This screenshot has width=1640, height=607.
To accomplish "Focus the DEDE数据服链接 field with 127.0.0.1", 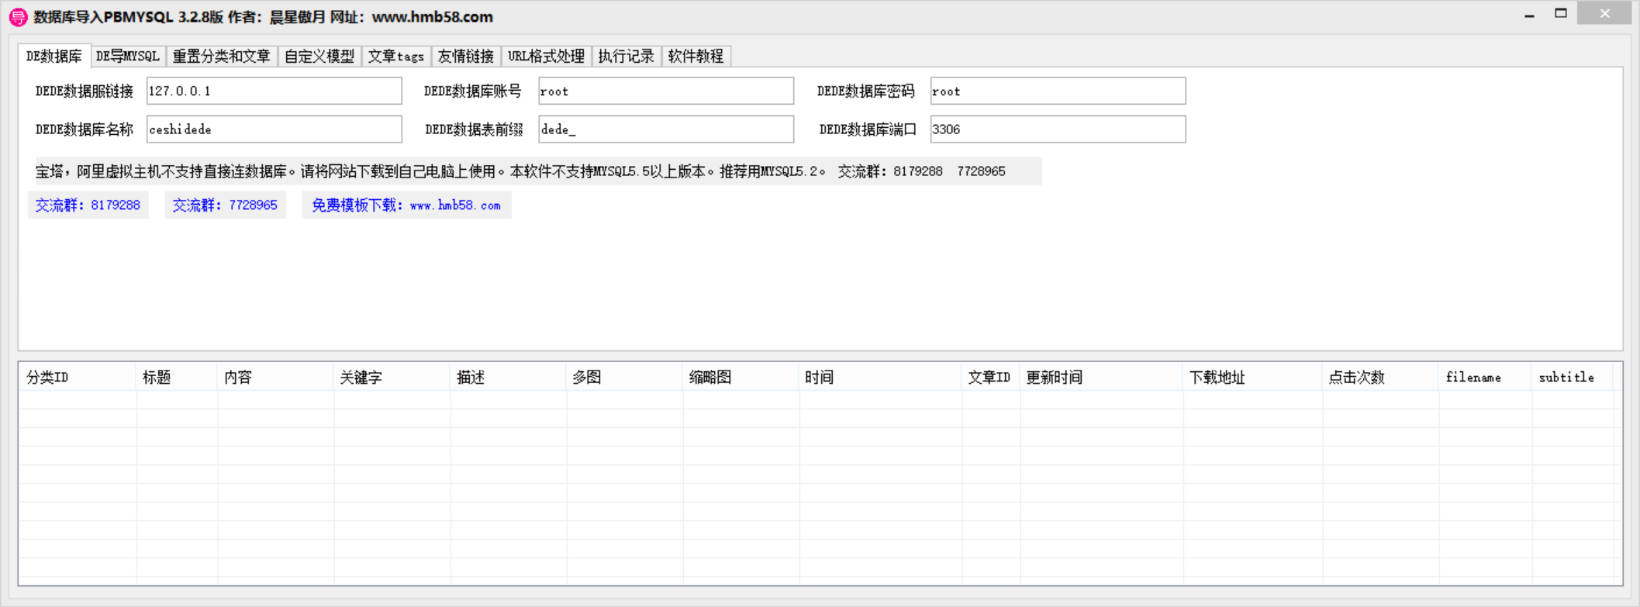I will point(274,91).
